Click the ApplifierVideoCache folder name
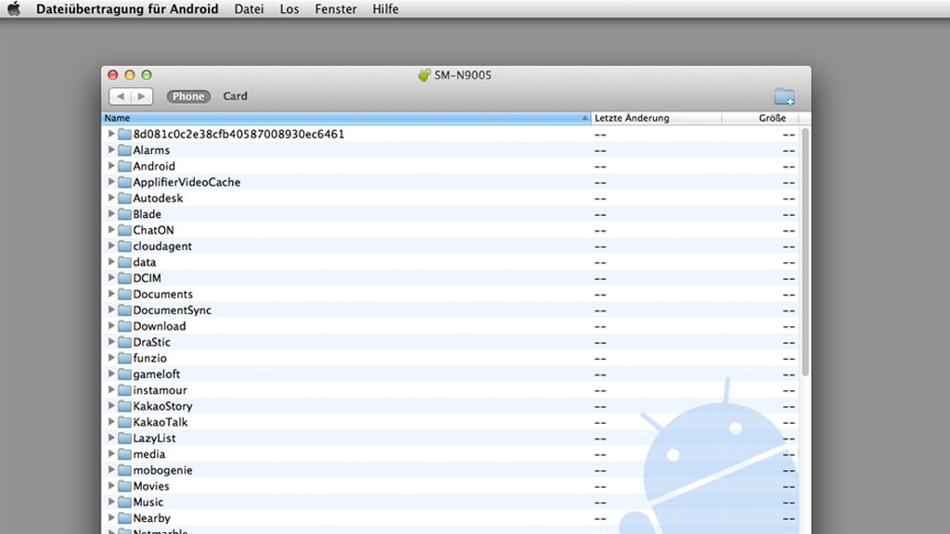This screenshot has width=950, height=534. coord(186,183)
